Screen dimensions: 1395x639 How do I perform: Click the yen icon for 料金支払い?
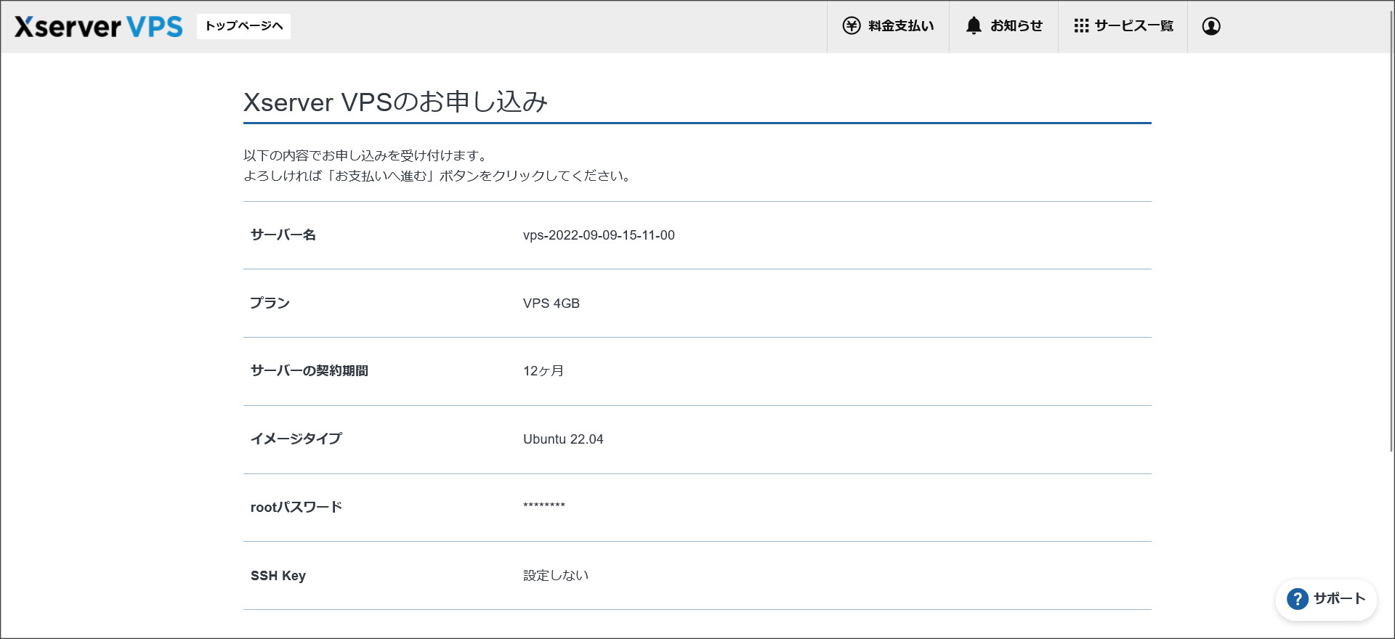[x=852, y=26]
